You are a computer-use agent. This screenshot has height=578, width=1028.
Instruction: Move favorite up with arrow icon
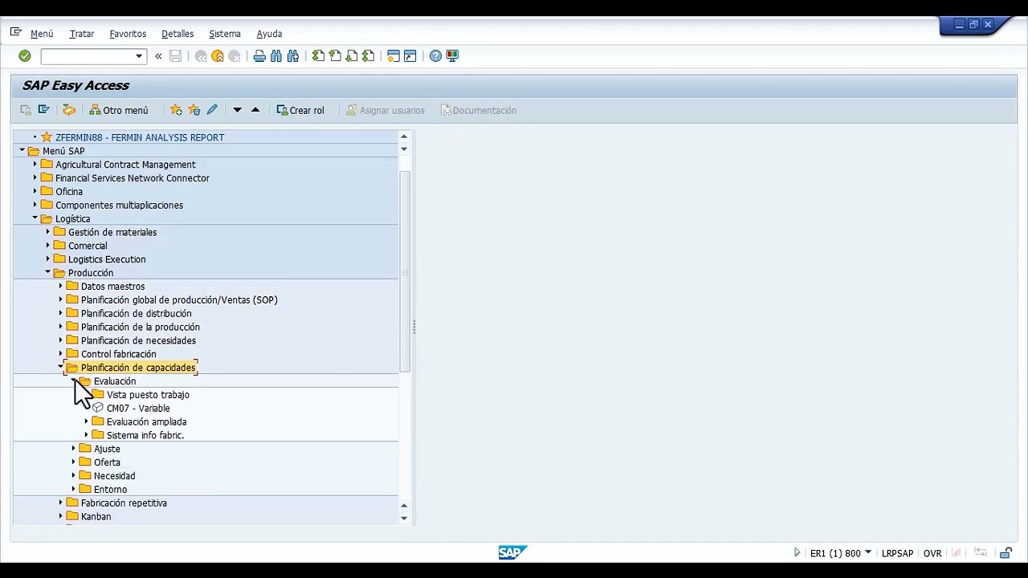(255, 110)
